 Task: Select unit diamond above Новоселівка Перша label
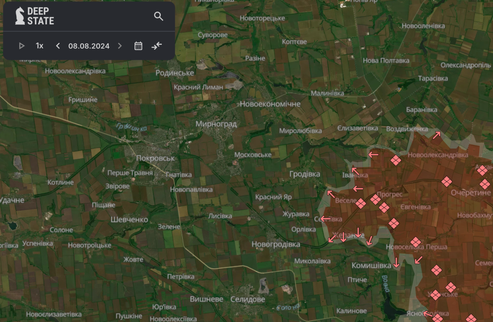pyautogui.click(x=416, y=242)
